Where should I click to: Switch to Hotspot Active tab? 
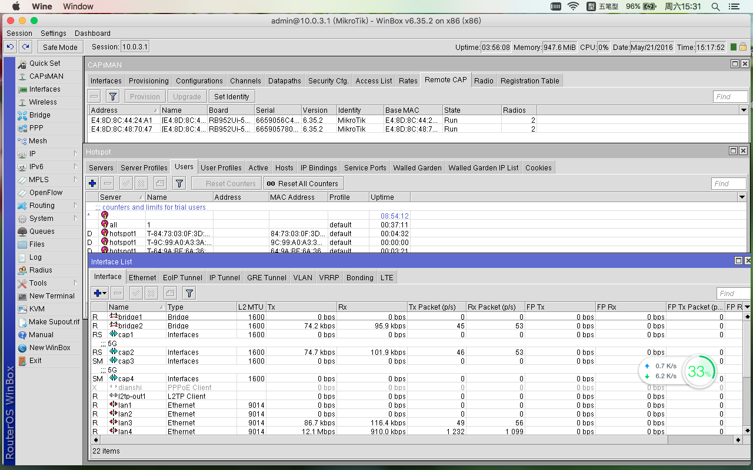[258, 167]
